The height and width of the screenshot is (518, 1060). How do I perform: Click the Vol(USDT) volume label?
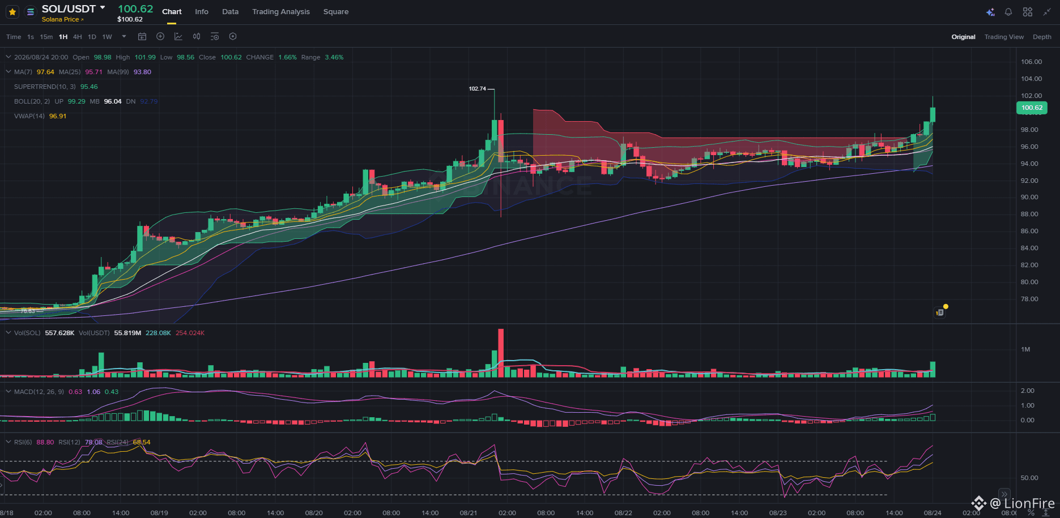(x=94, y=333)
